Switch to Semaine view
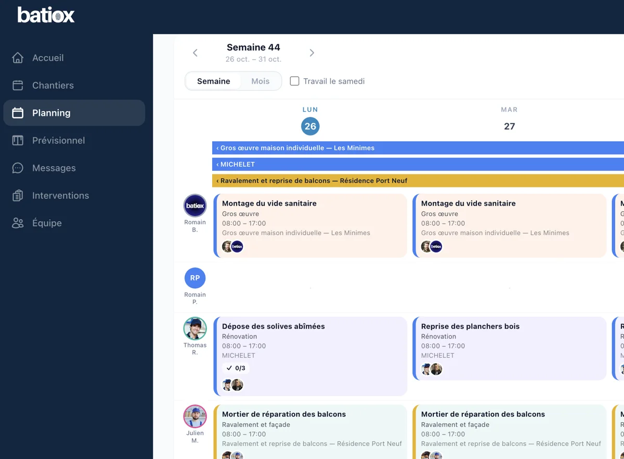Image resolution: width=624 pixels, height=459 pixels. point(214,81)
